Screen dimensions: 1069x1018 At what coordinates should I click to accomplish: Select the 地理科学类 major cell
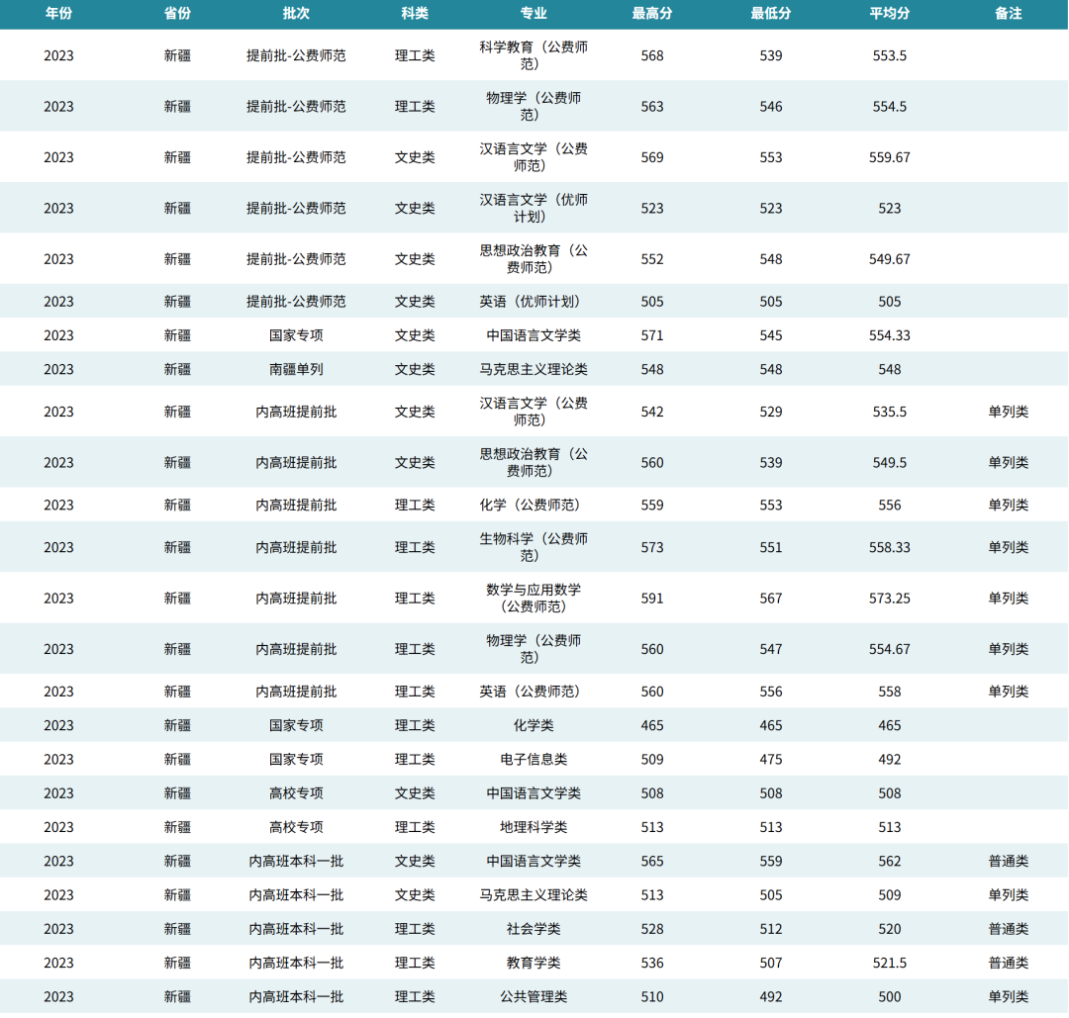pyautogui.click(x=534, y=827)
